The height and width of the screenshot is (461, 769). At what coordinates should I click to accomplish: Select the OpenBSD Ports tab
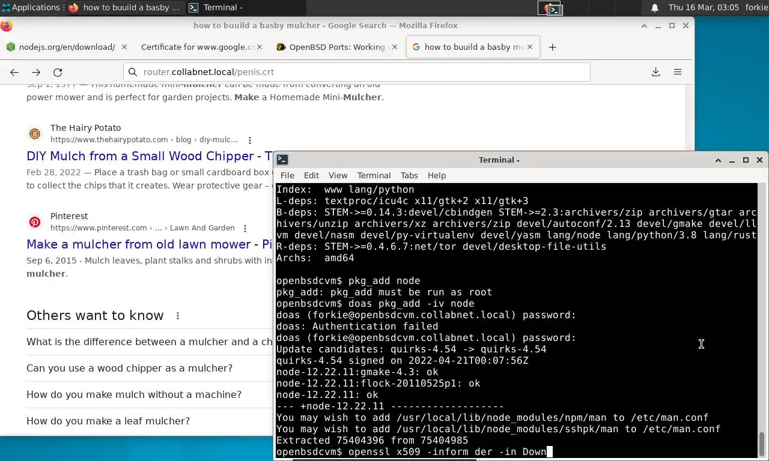coord(336,47)
